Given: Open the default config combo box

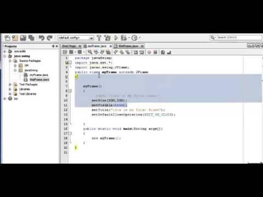Looking at the screenshot, I should (76, 38).
